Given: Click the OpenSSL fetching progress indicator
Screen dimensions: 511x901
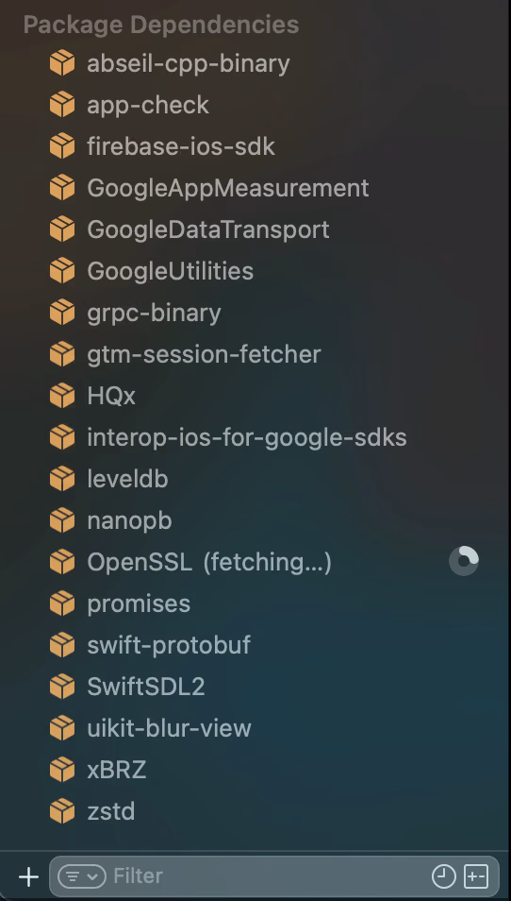Looking at the screenshot, I should [464, 561].
